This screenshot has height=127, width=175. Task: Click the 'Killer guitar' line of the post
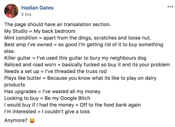tap(75, 58)
